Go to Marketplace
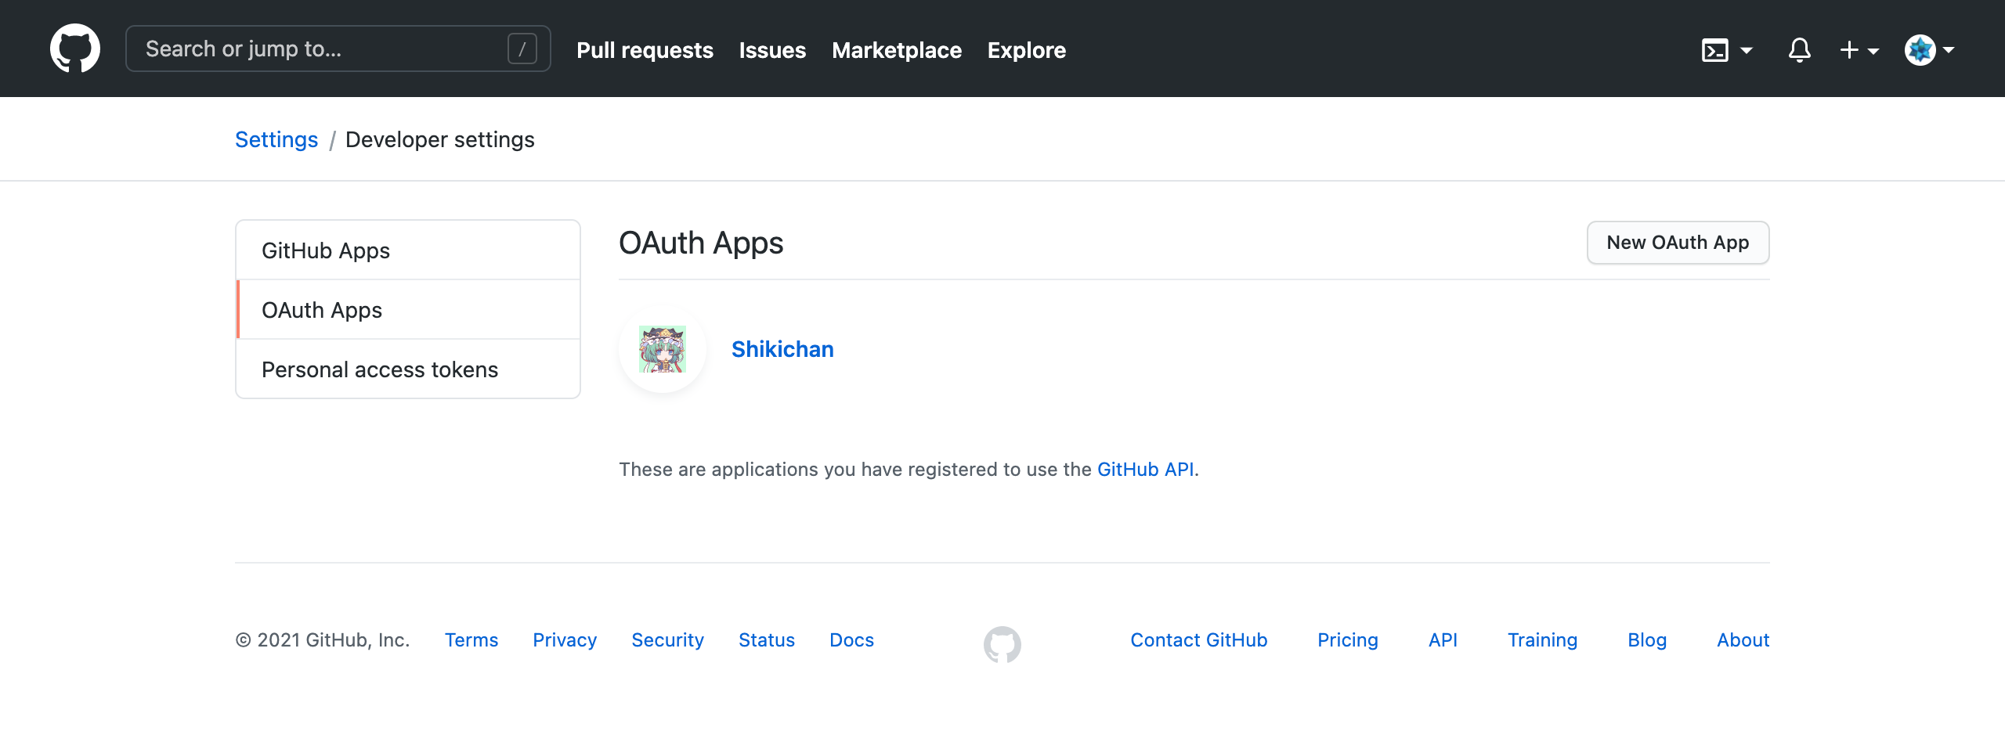2005x742 pixels. (x=897, y=50)
